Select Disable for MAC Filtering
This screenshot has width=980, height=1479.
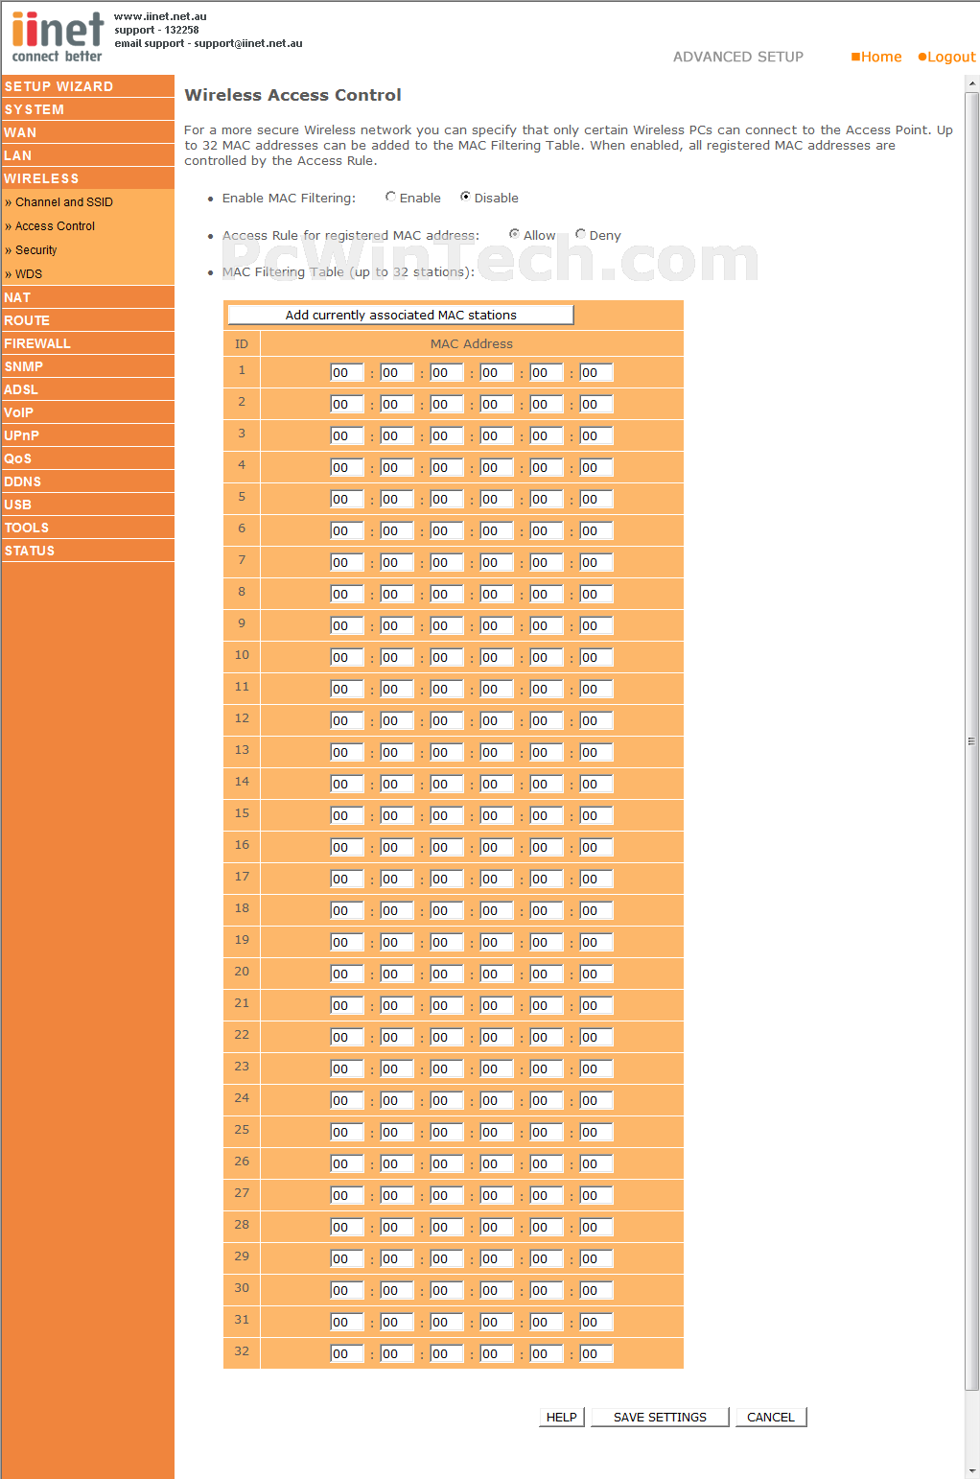(x=465, y=197)
